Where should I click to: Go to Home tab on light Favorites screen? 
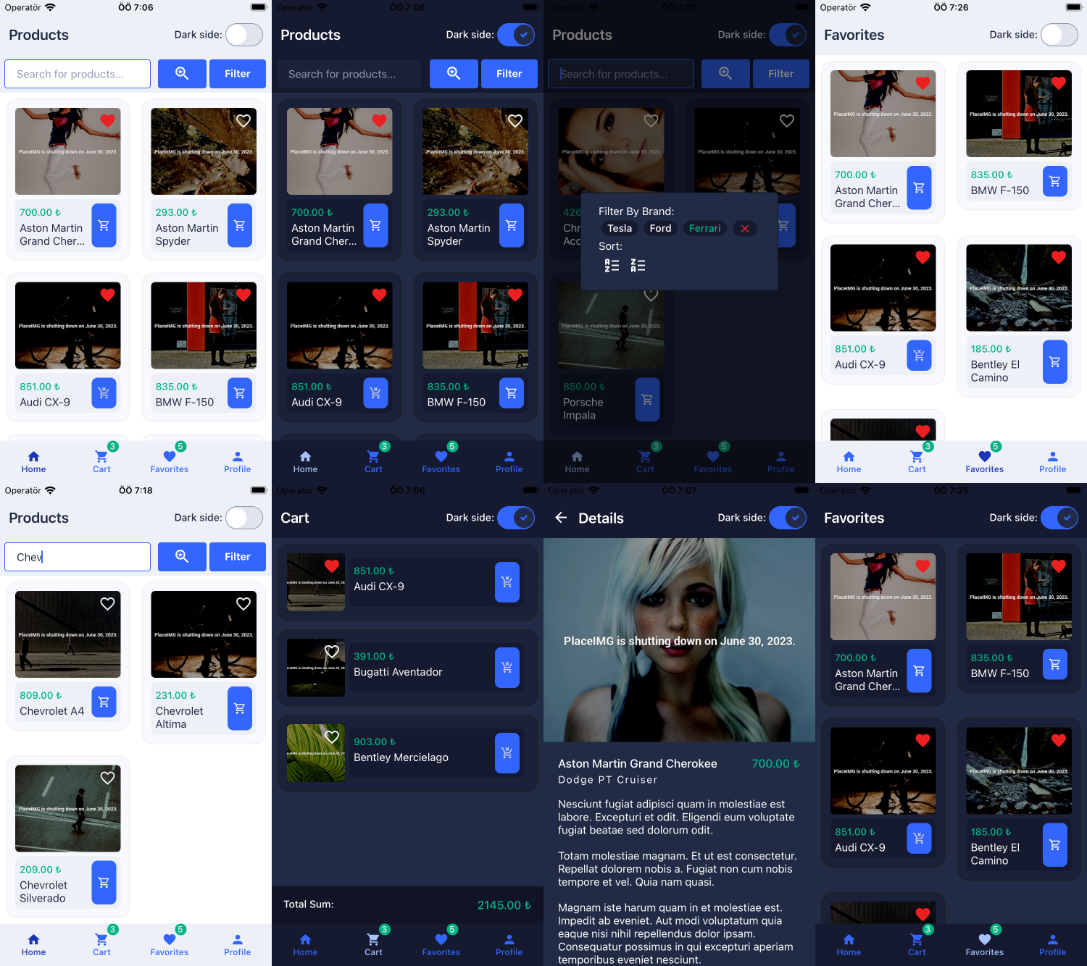(x=849, y=461)
